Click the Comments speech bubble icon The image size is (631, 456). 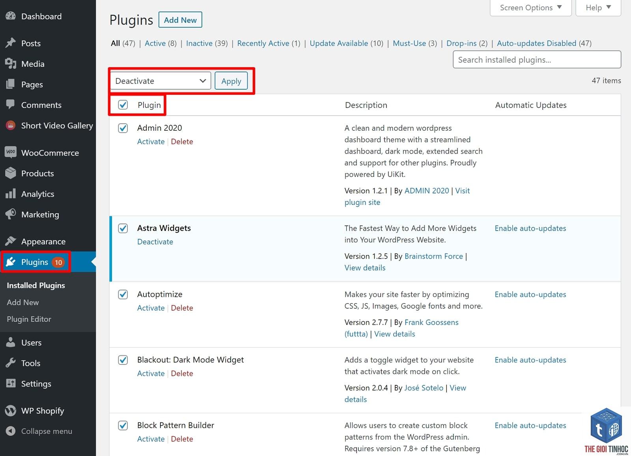pos(11,105)
